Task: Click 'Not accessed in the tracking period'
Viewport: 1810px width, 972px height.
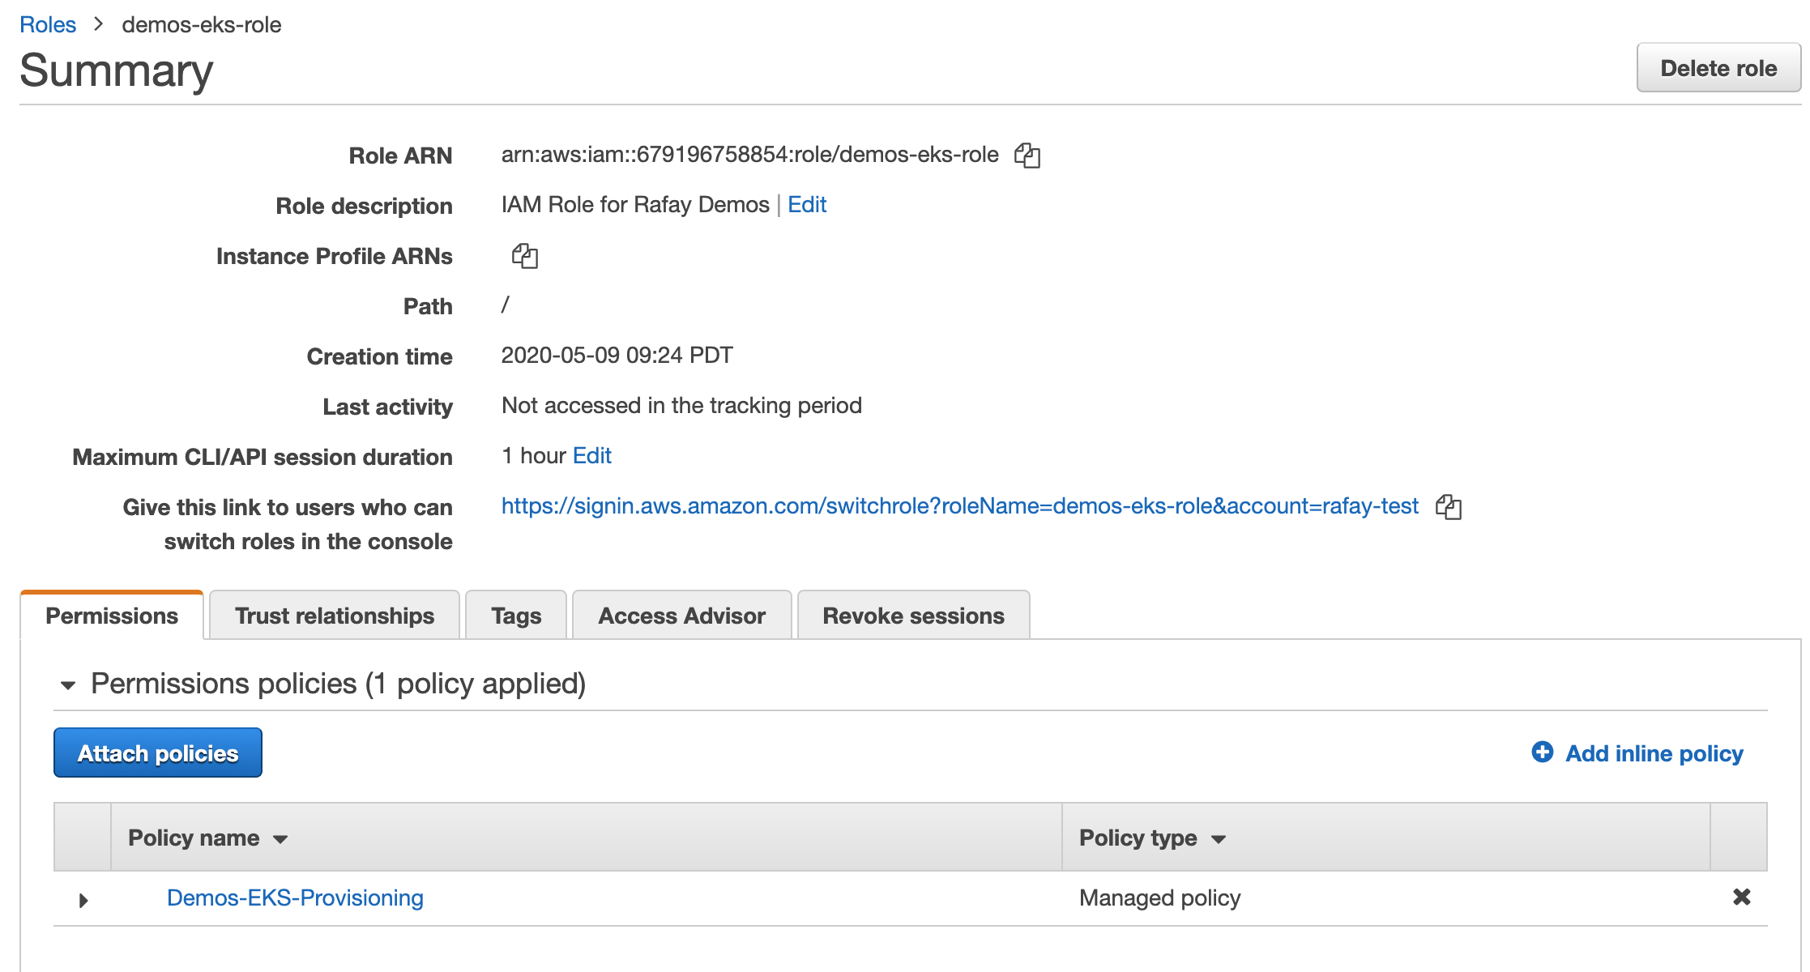Action: point(681,405)
